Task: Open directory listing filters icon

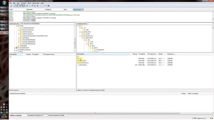Action: 41,6
